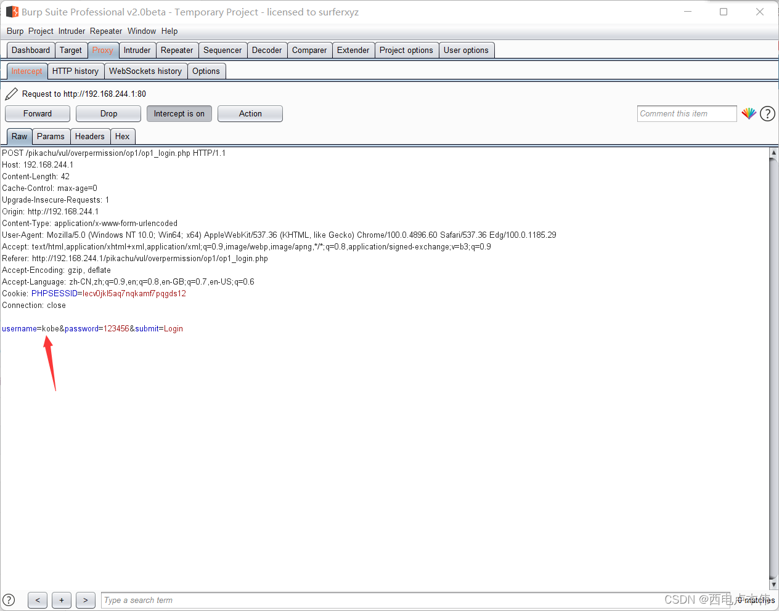Click the 'Content-Length: 42' header line
Viewport: 779px width, 611px height.
tap(36, 177)
